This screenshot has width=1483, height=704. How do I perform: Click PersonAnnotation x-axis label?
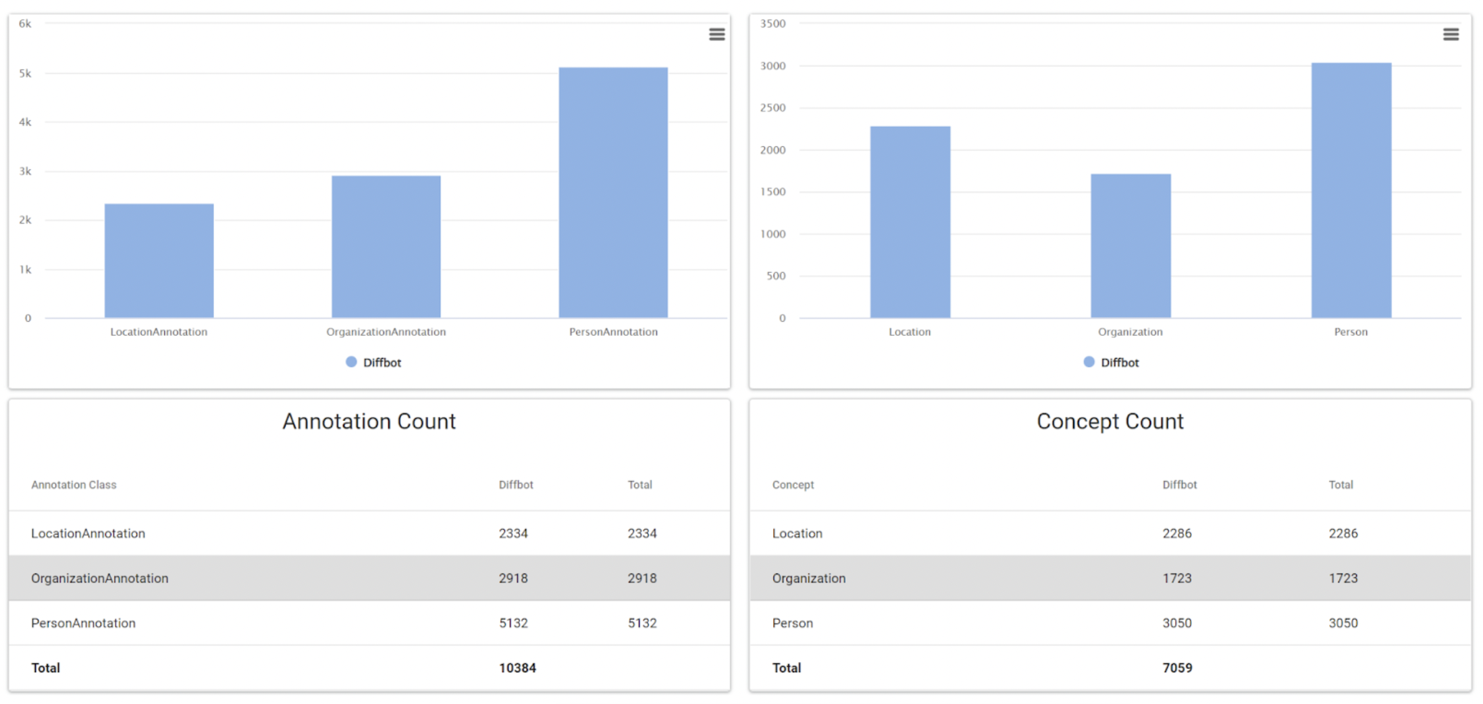pyautogui.click(x=613, y=332)
